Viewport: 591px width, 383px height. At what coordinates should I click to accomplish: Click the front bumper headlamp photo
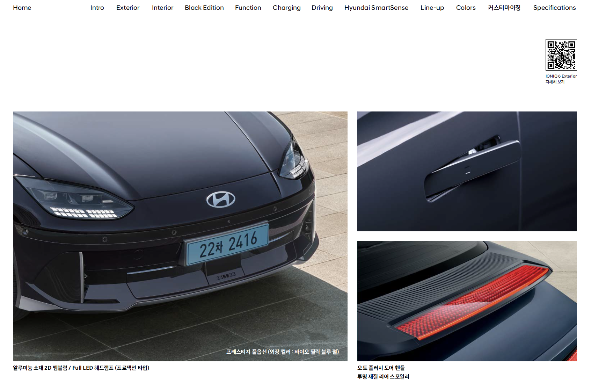pos(180,236)
